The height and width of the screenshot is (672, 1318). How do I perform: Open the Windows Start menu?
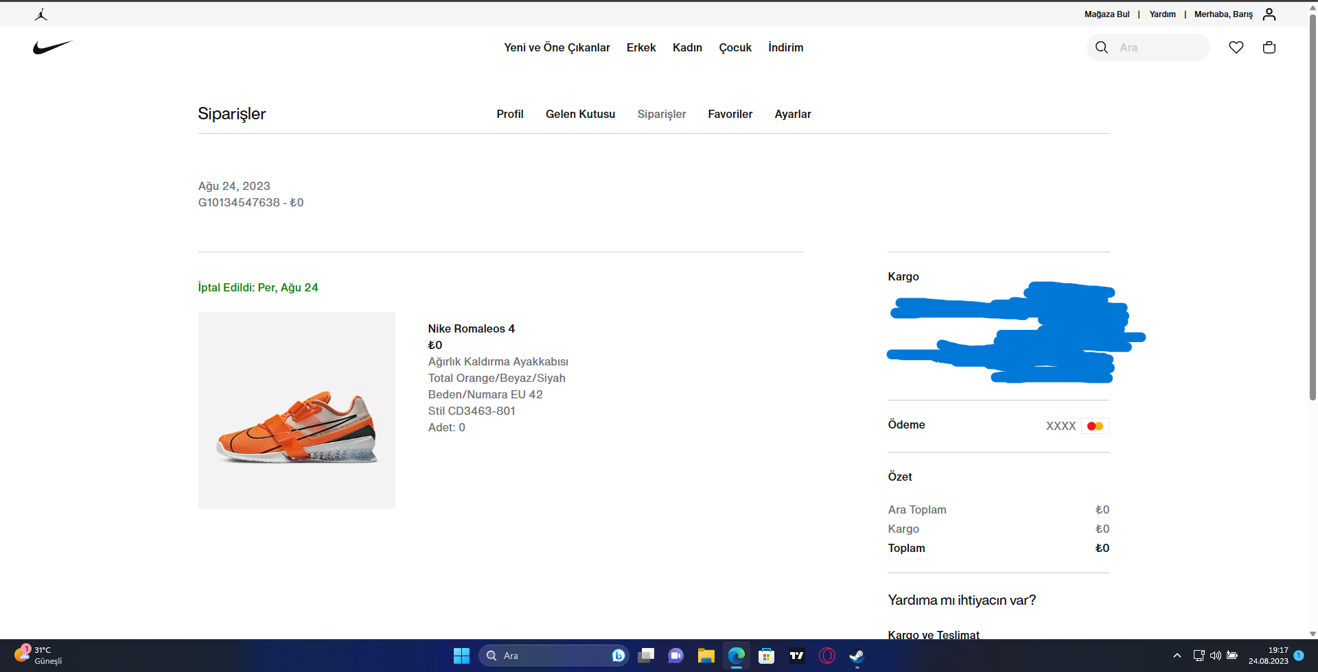[461, 656]
